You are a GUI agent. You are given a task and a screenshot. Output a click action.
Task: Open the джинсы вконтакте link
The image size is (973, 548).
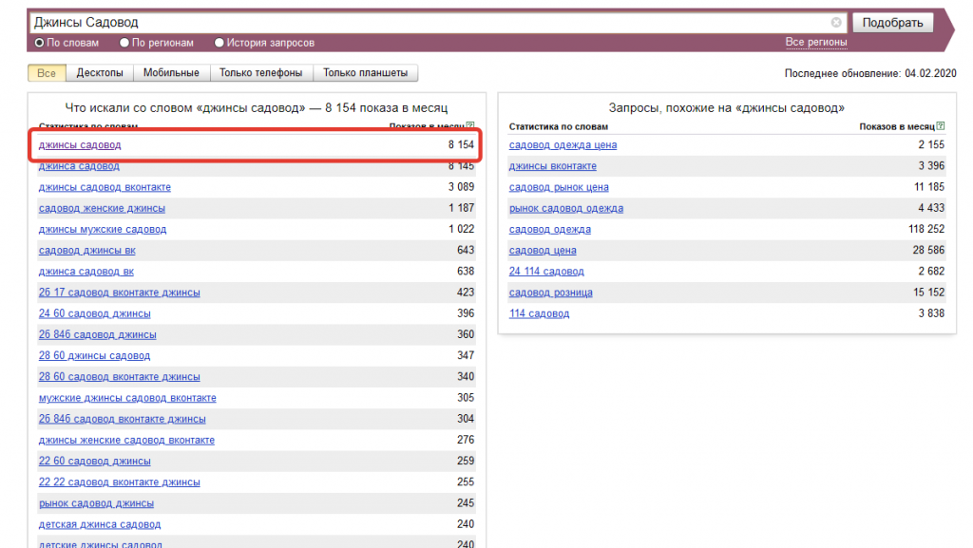[x=553, y=165]
